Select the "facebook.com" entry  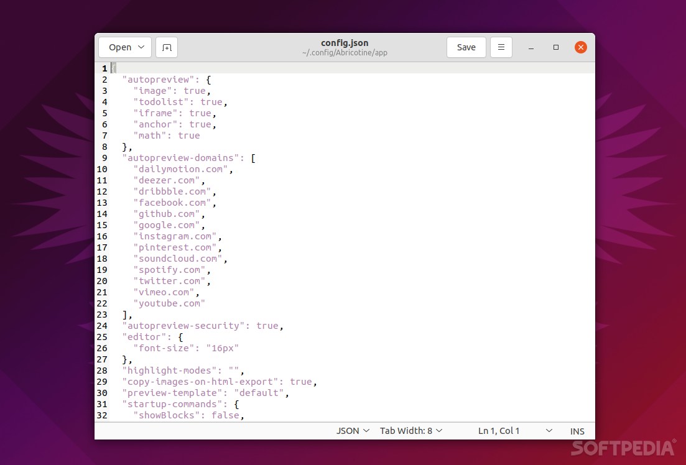[175, 203]
